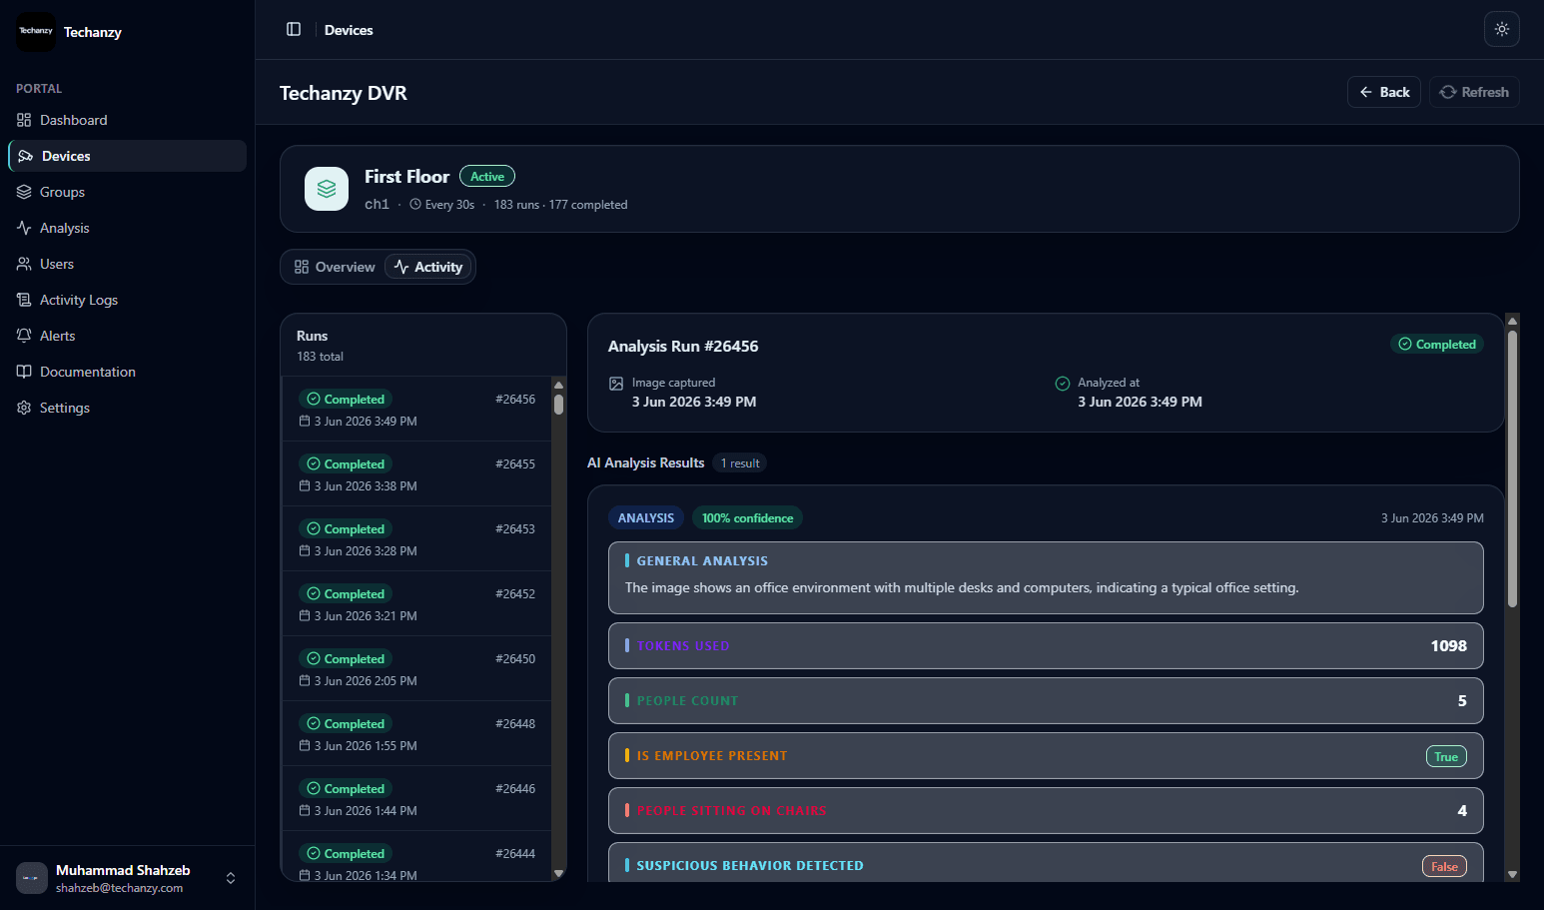
Task: Click the Refresh button
Action: coord(1474,92)
